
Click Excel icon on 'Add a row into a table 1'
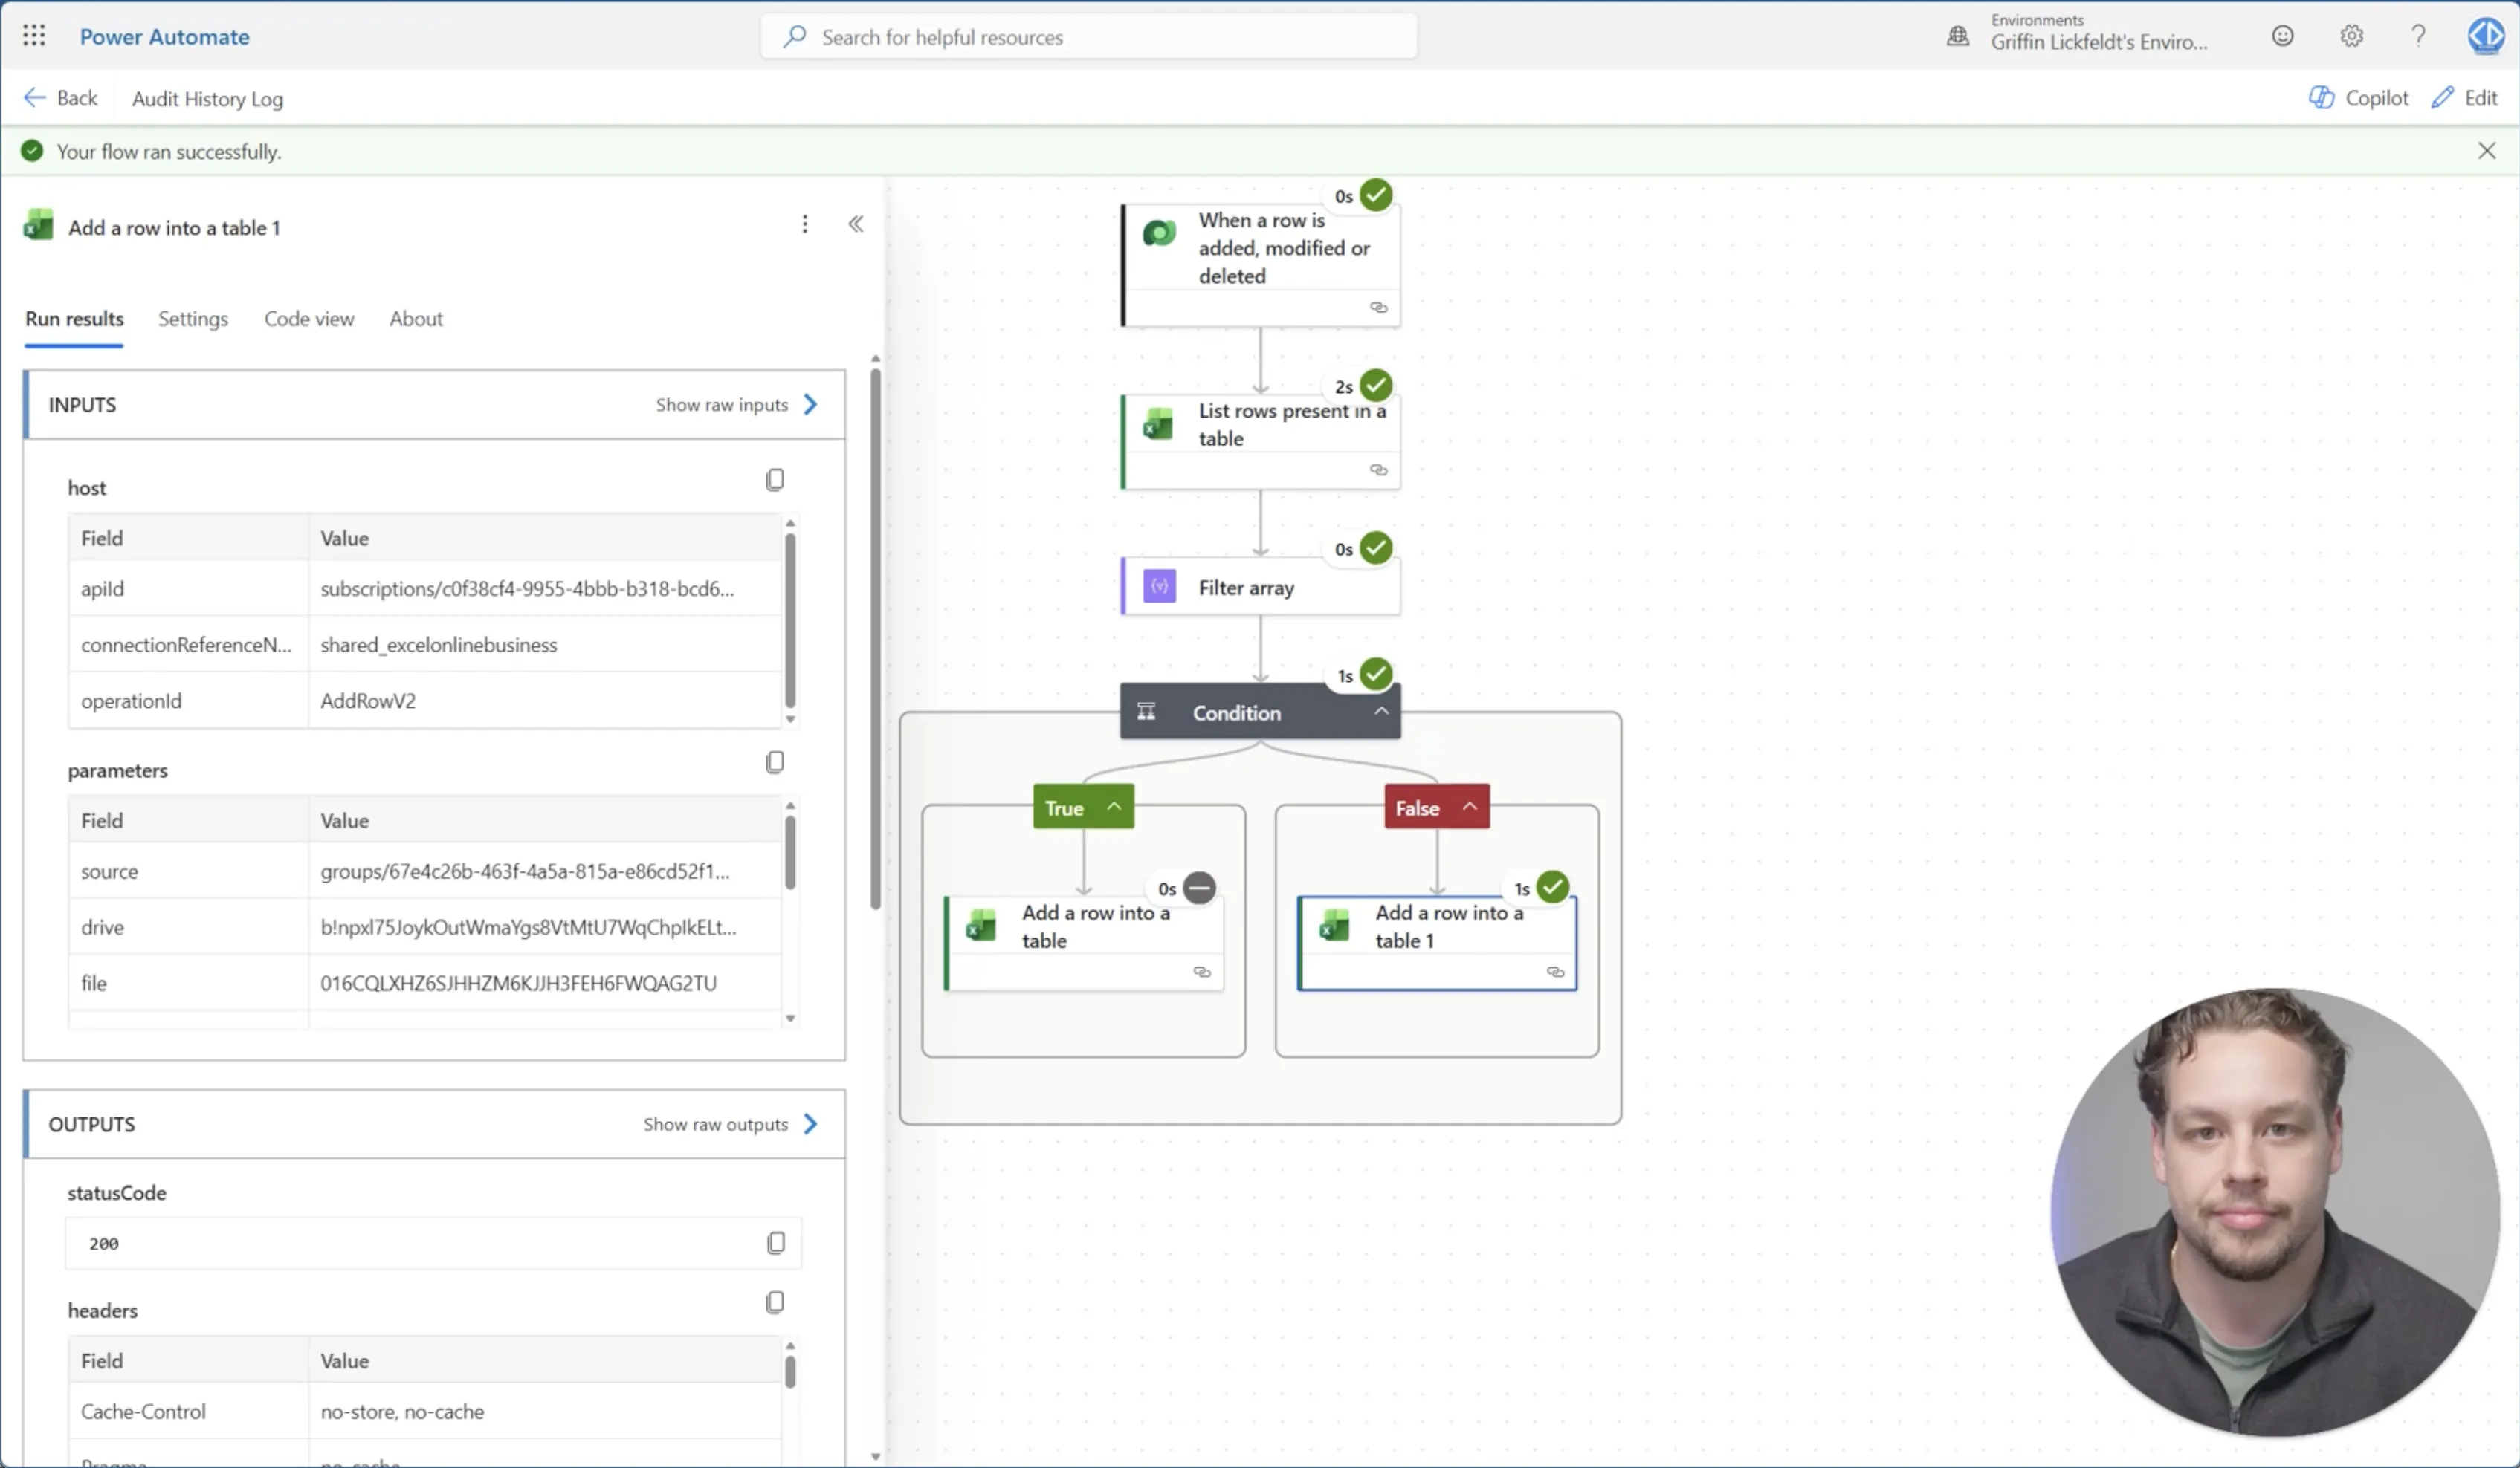tap(1335, 926)
